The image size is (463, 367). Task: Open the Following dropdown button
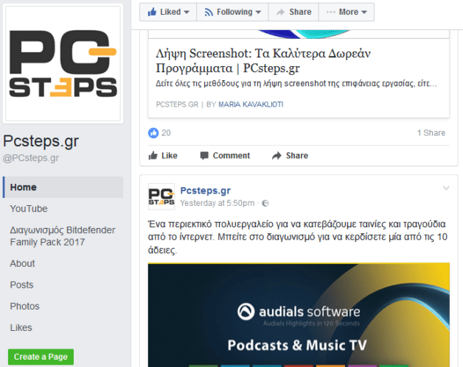[x=233, y=12]
